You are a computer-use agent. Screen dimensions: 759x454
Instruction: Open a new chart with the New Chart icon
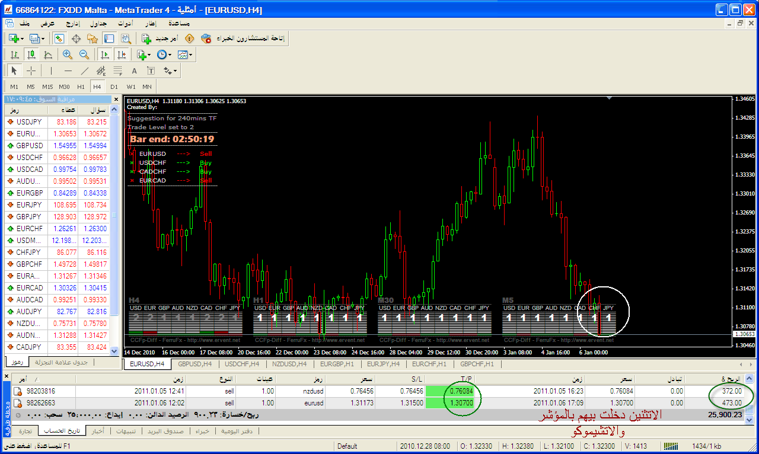click(x=13, y=39)
